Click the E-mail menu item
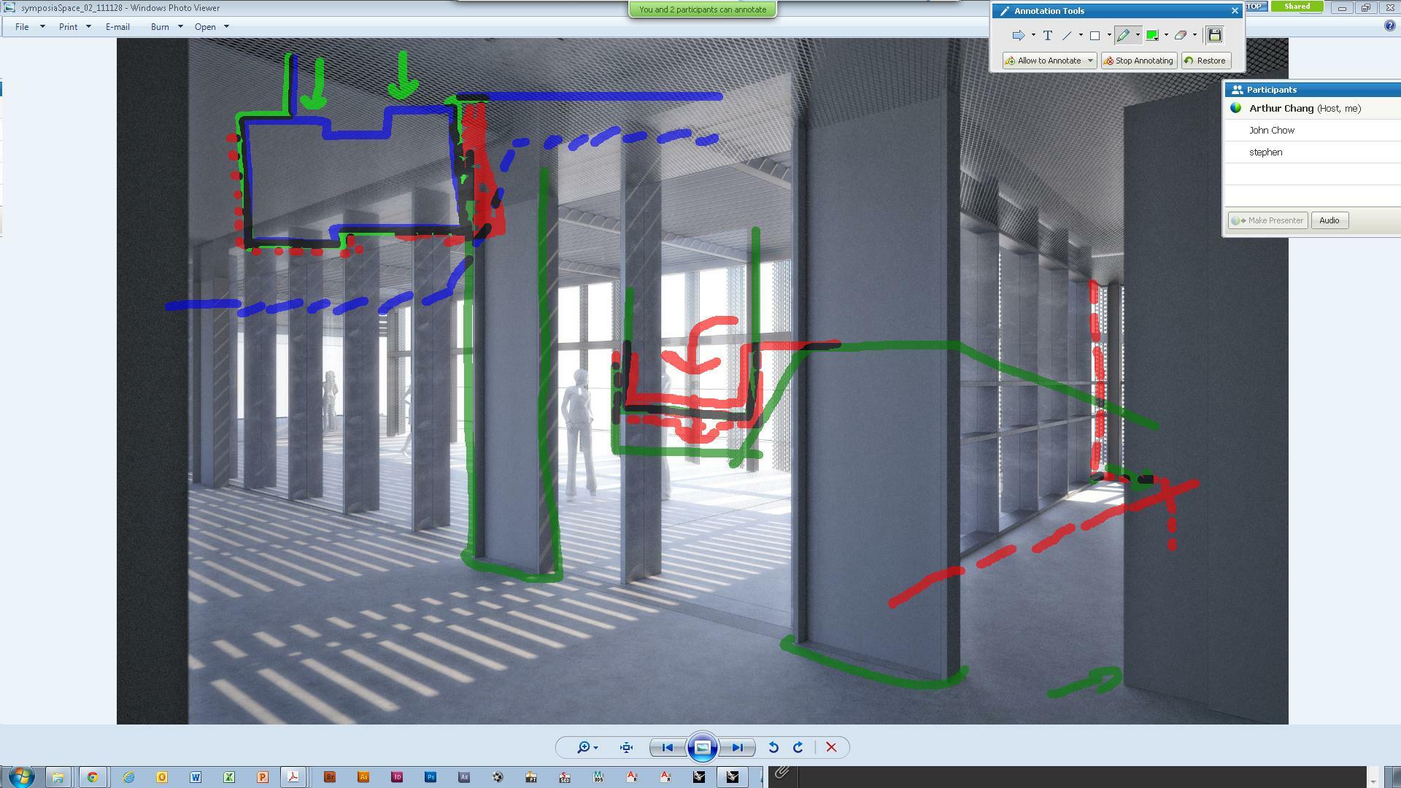This screenshot has width=1401, height=788. tap(117, 27)
